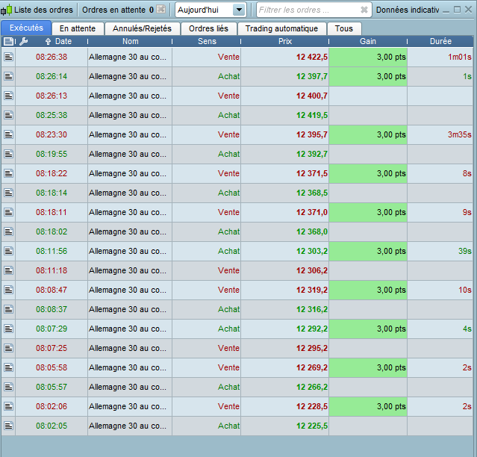Open the wrench settings icon in header

(23, 41)
